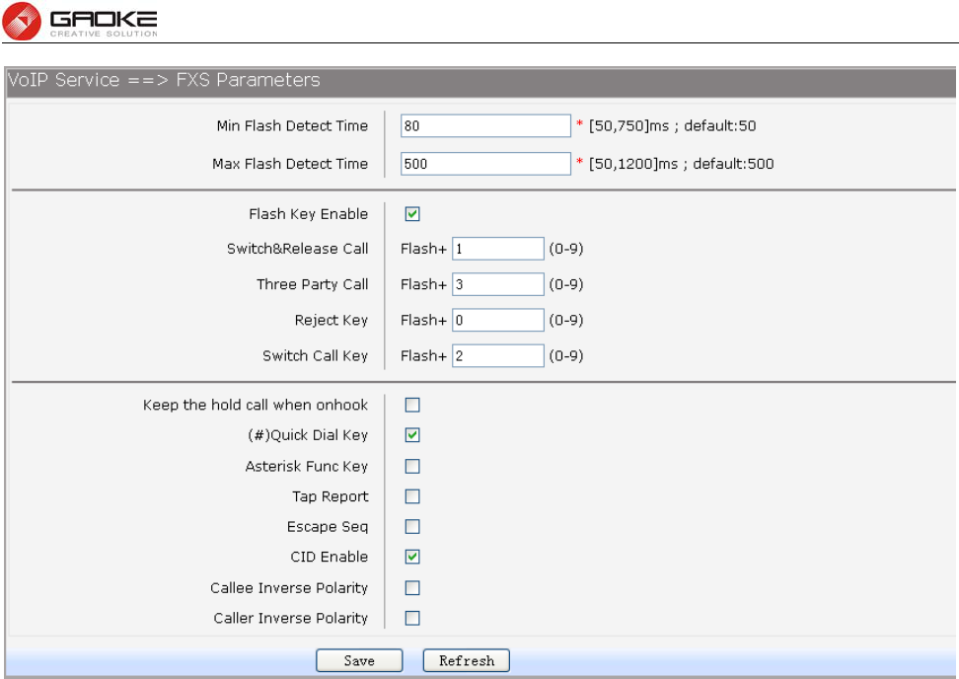Disable the CID Enable checkbox

pos(412,557)
